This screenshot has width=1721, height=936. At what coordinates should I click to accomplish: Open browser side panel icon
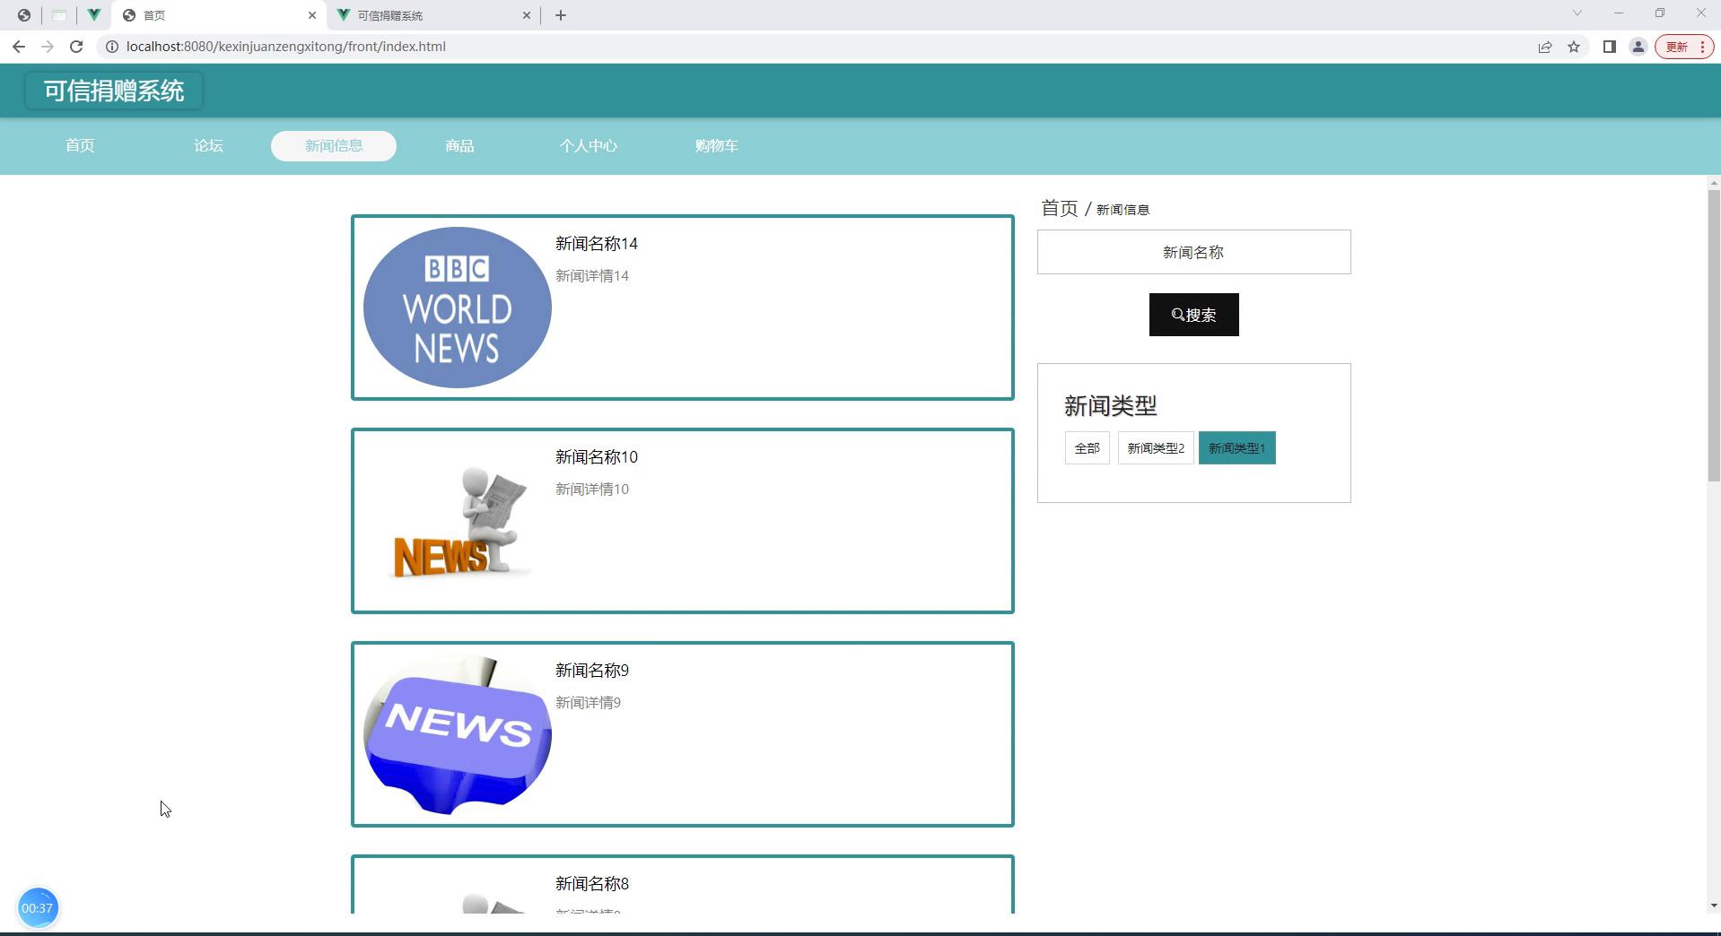1610,47
